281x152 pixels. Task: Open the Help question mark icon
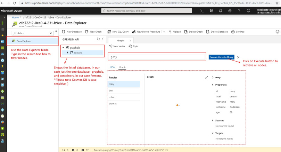[x=239, y=11]
